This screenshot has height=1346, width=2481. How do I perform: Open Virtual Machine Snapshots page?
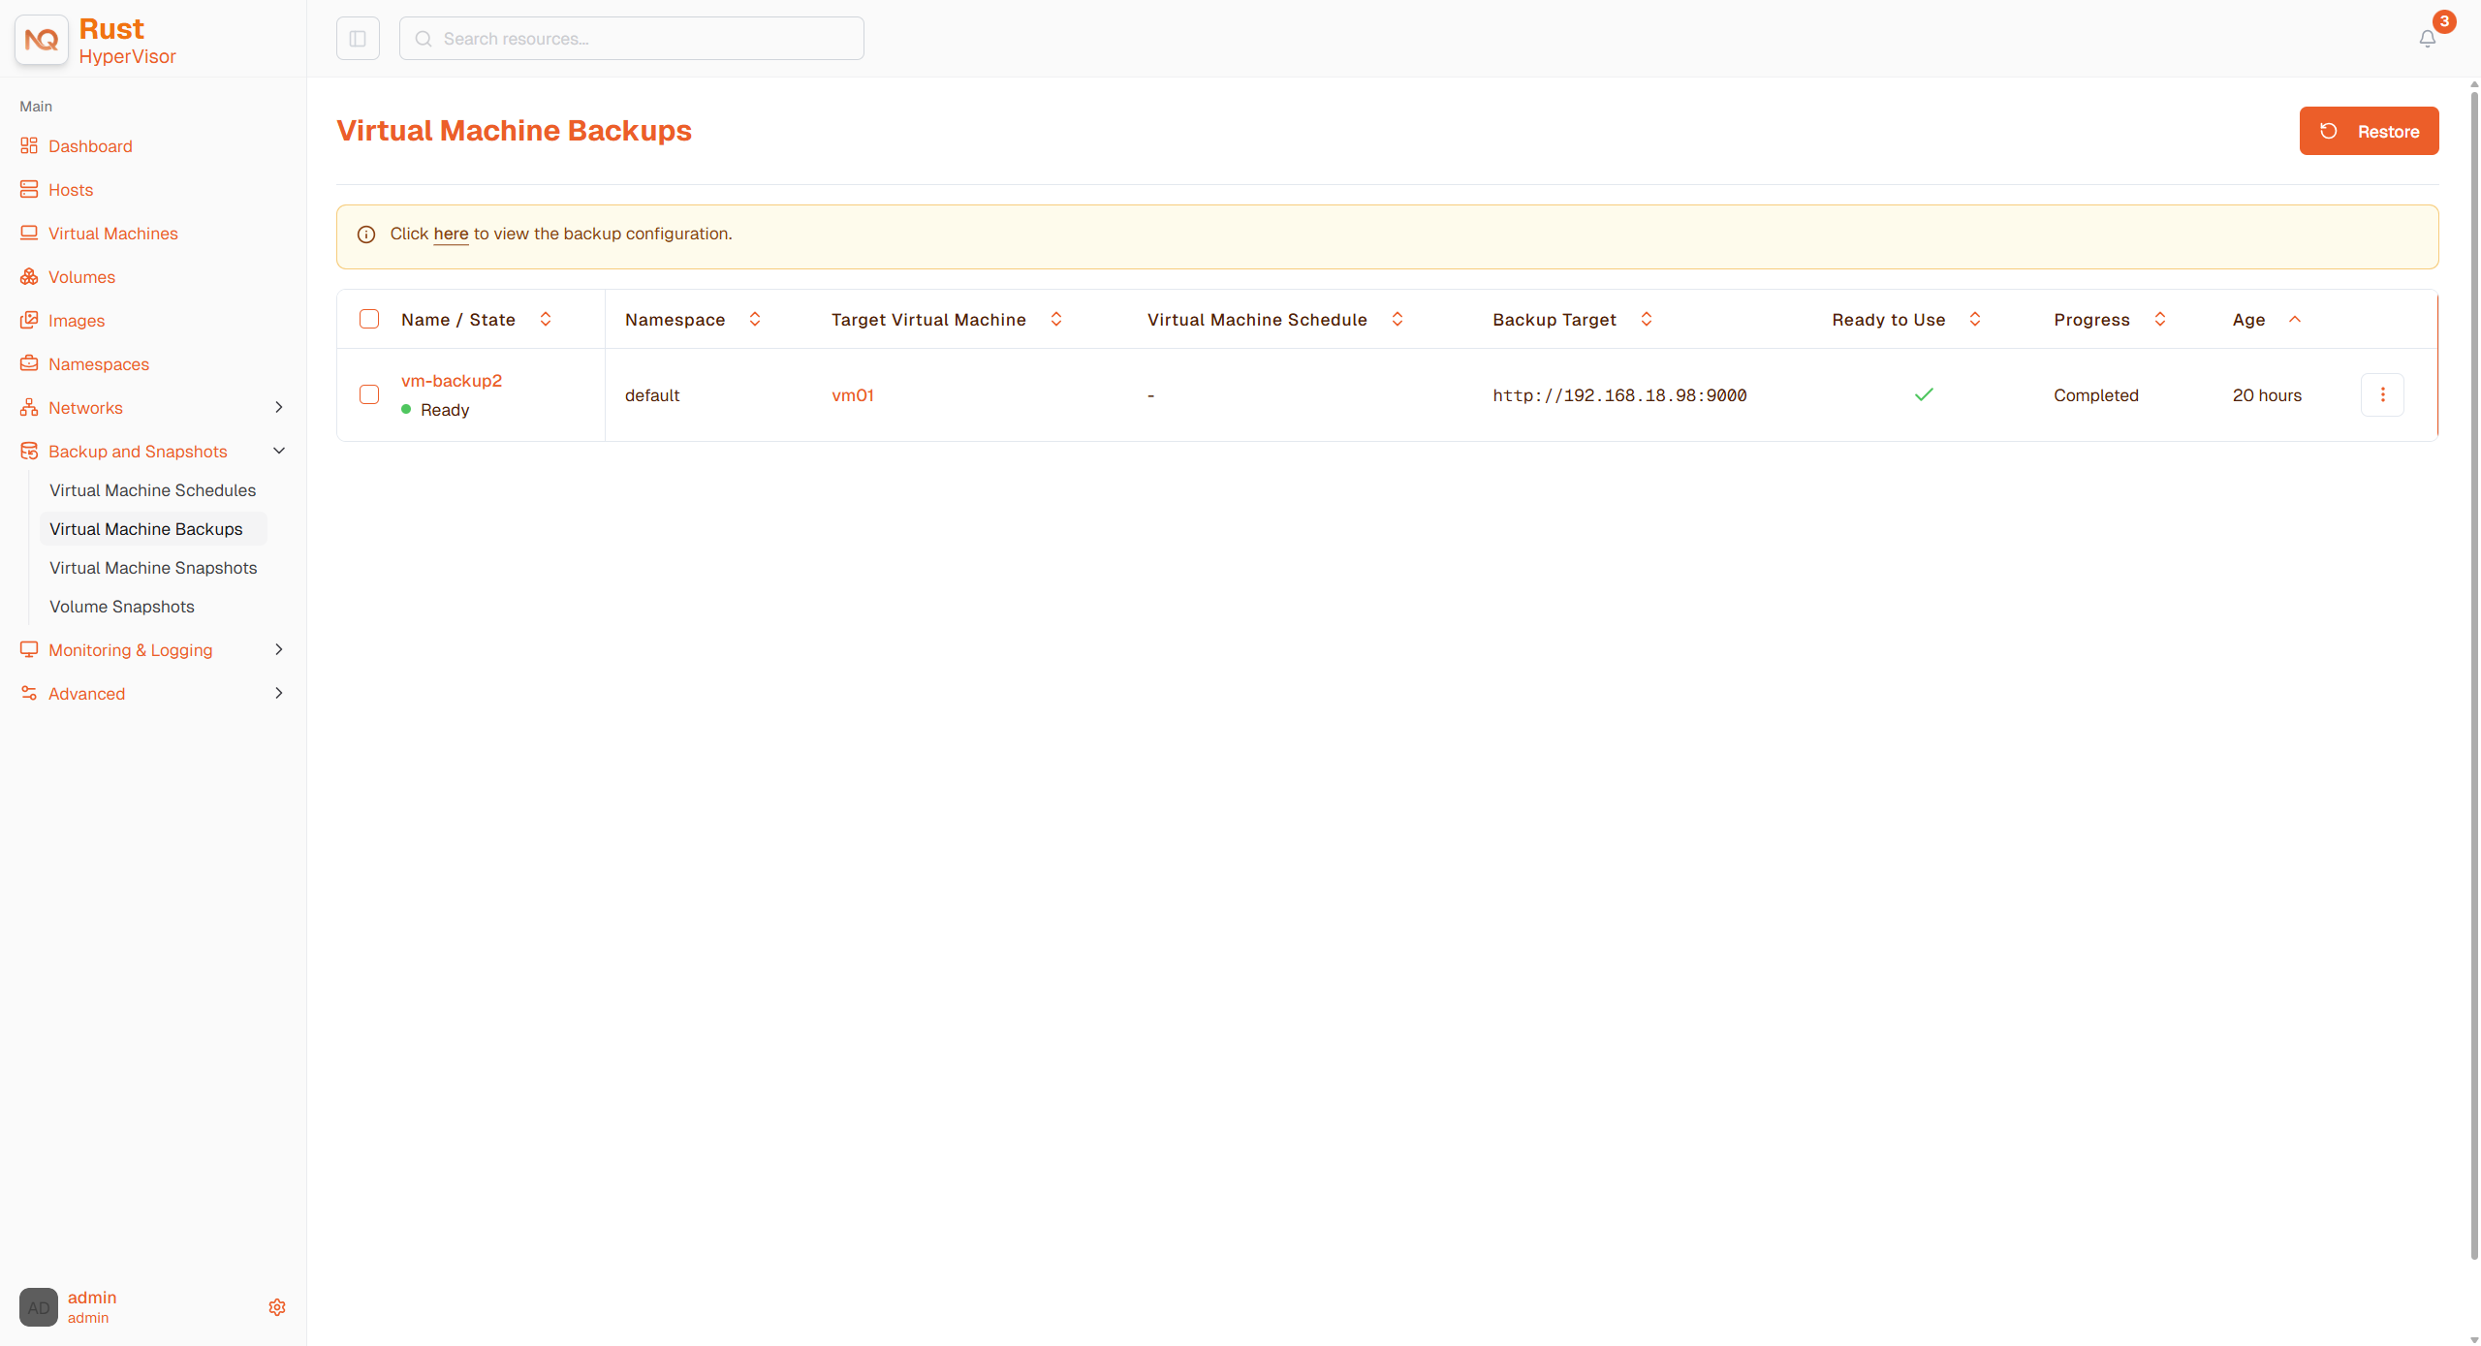(153, 568)
